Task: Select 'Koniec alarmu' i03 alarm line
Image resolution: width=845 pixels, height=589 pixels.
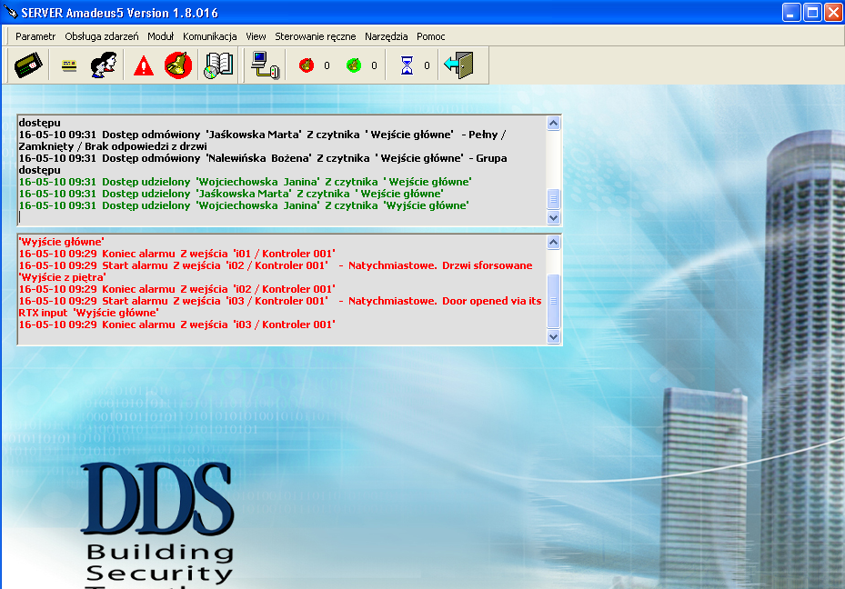Action: pos(176,324)
